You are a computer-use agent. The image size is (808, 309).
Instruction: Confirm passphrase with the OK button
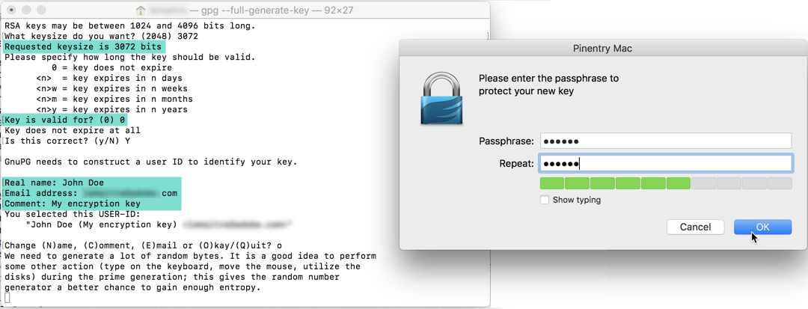762,227
